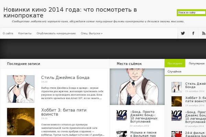Click the 'Последние записи' section heading
The image size is (206, 137).
coord(23,64)
